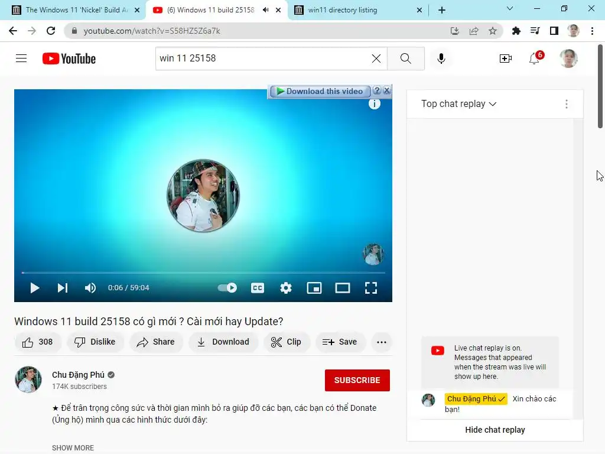Reload the page

pos(51,31)
